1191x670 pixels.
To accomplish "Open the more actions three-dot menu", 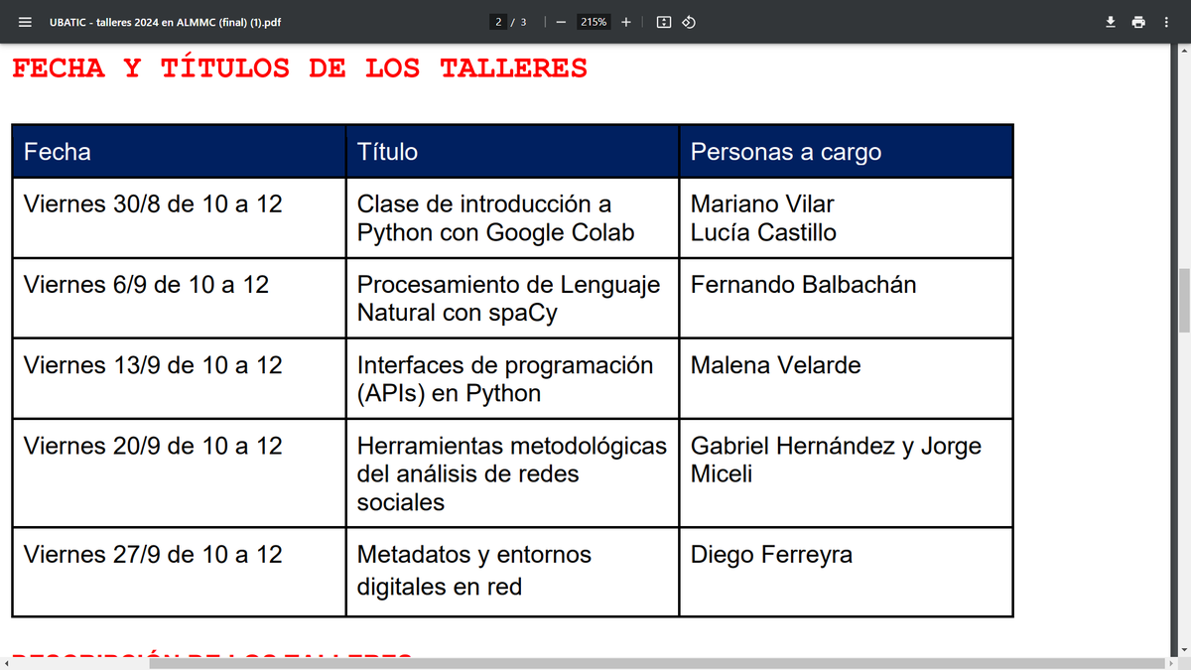I will click(1166, 21).
